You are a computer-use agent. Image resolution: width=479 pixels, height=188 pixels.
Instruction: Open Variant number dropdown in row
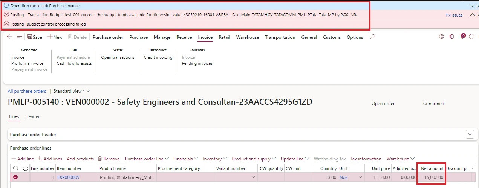pyautogui.click(x=253, y=177)
